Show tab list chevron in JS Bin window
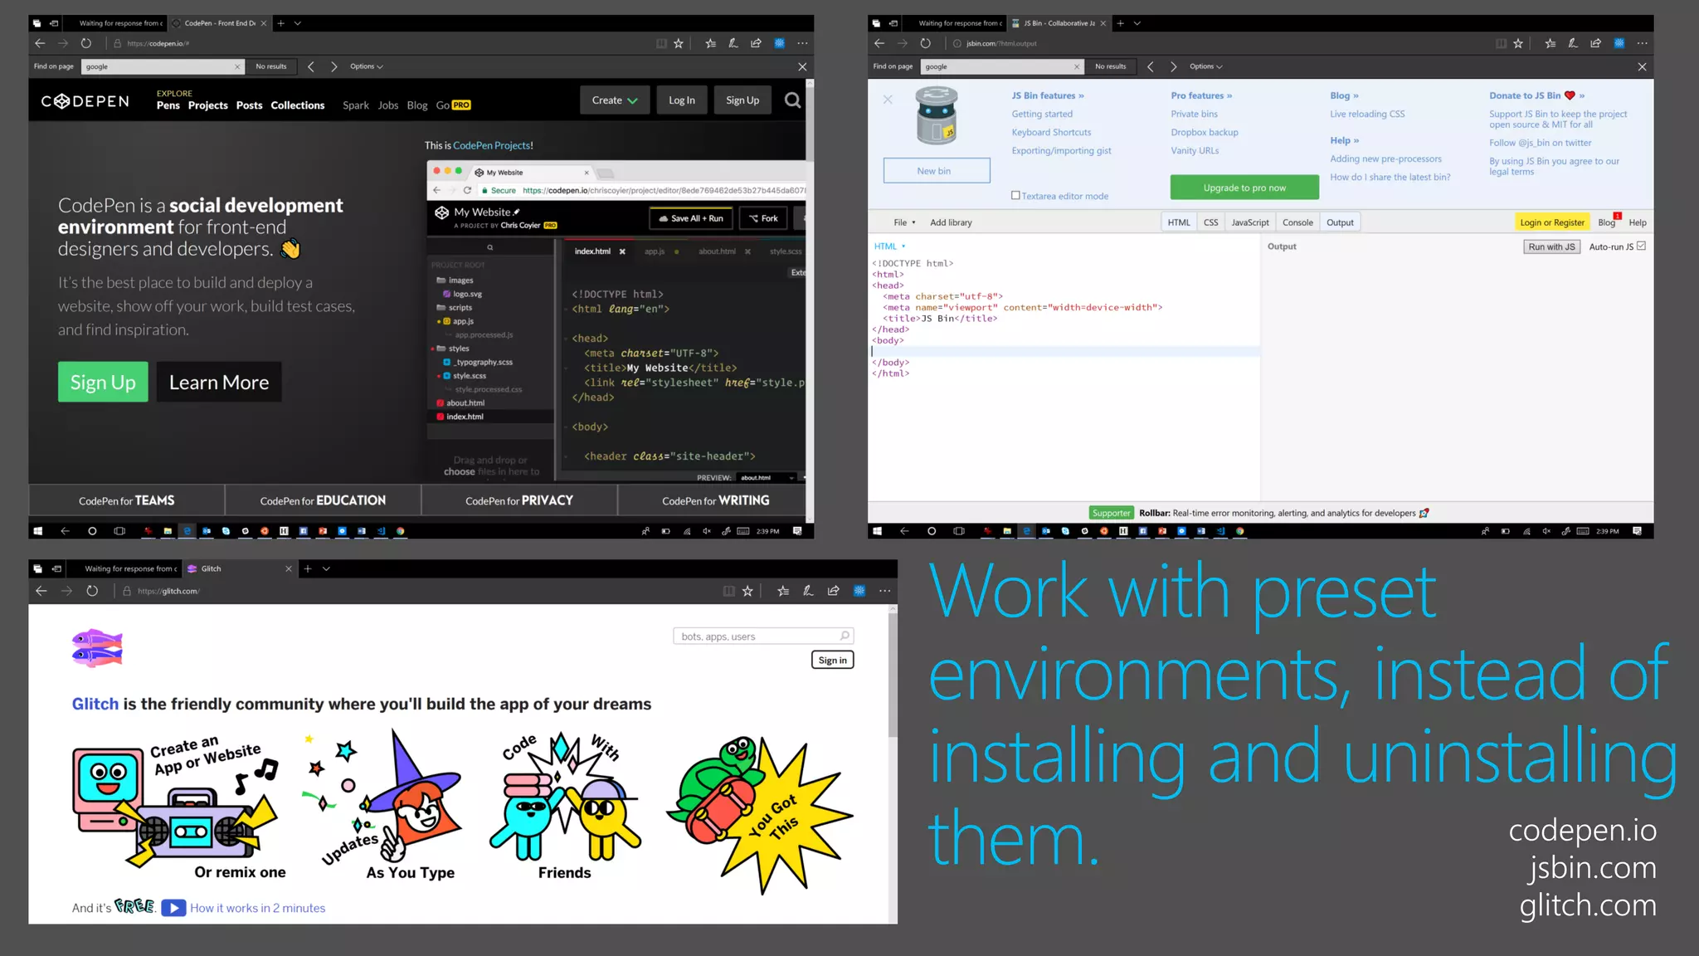This screenshot has height=956, width=1699. pyautogui.click(x=1137, y=23)
